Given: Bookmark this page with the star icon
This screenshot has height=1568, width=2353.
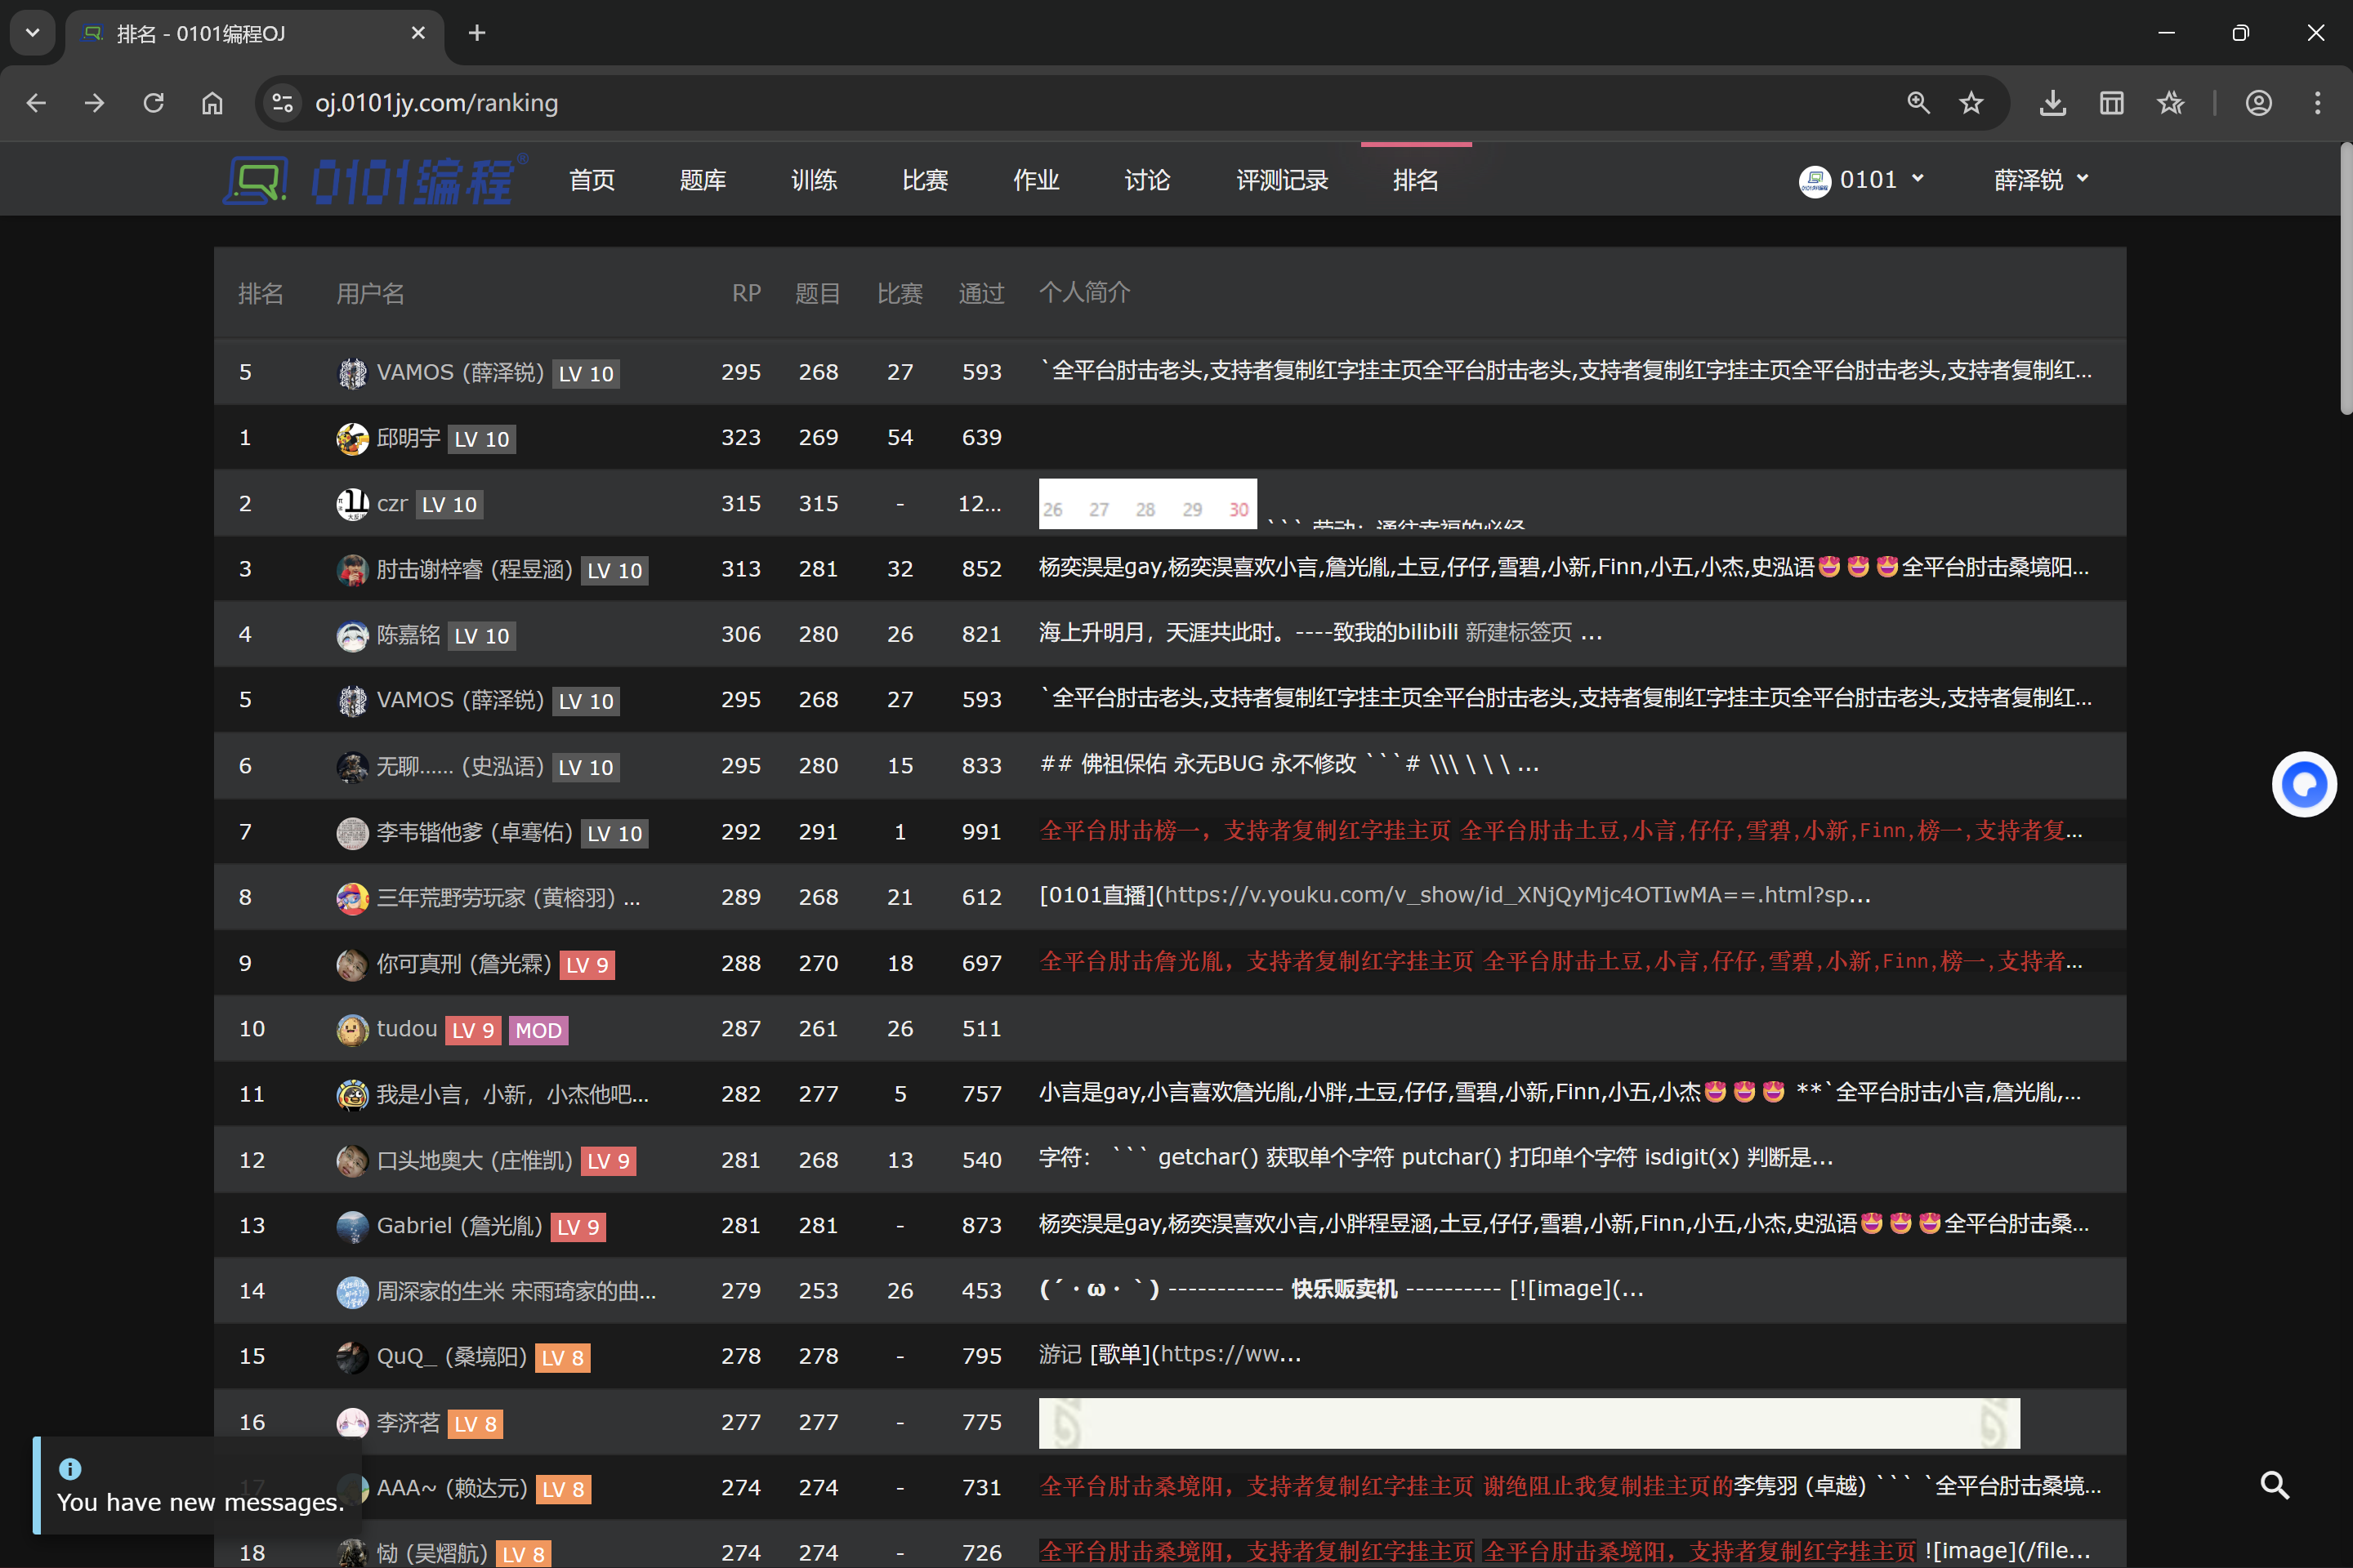Looking at the screenshot, I should pyautogui.click(x=1970, y=103).
